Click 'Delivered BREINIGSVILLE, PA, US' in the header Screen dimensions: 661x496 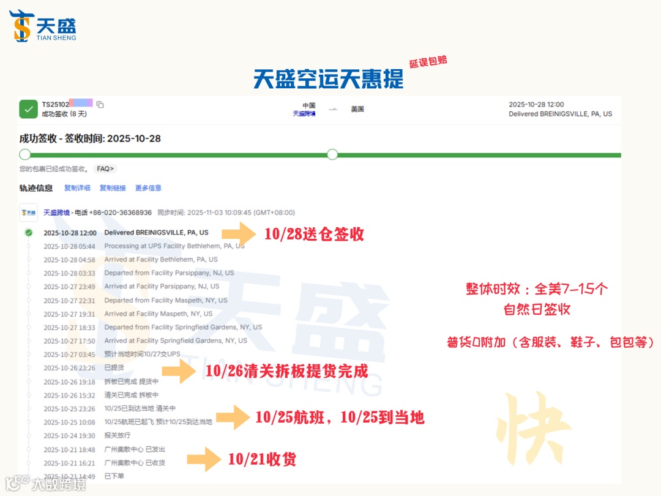pos(560,114)
